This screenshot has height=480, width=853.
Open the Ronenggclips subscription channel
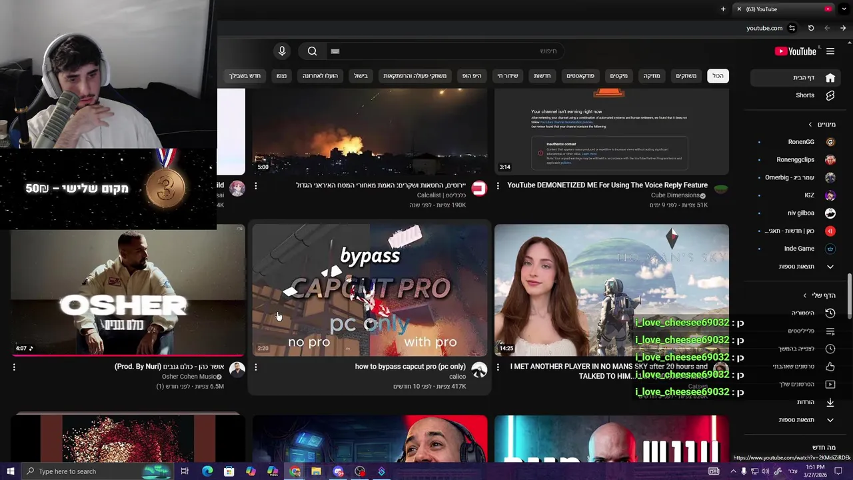pyautogui.click(x=796, y=160)
